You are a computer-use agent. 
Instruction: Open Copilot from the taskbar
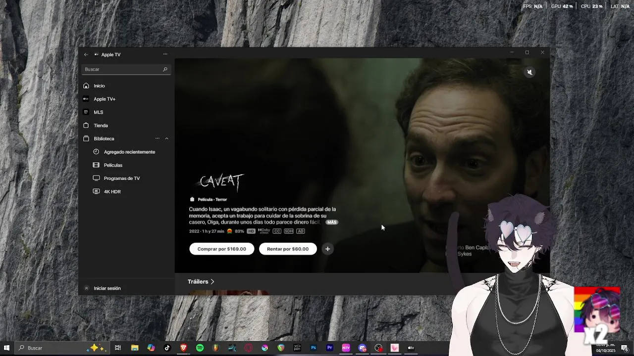coord(151,348)
